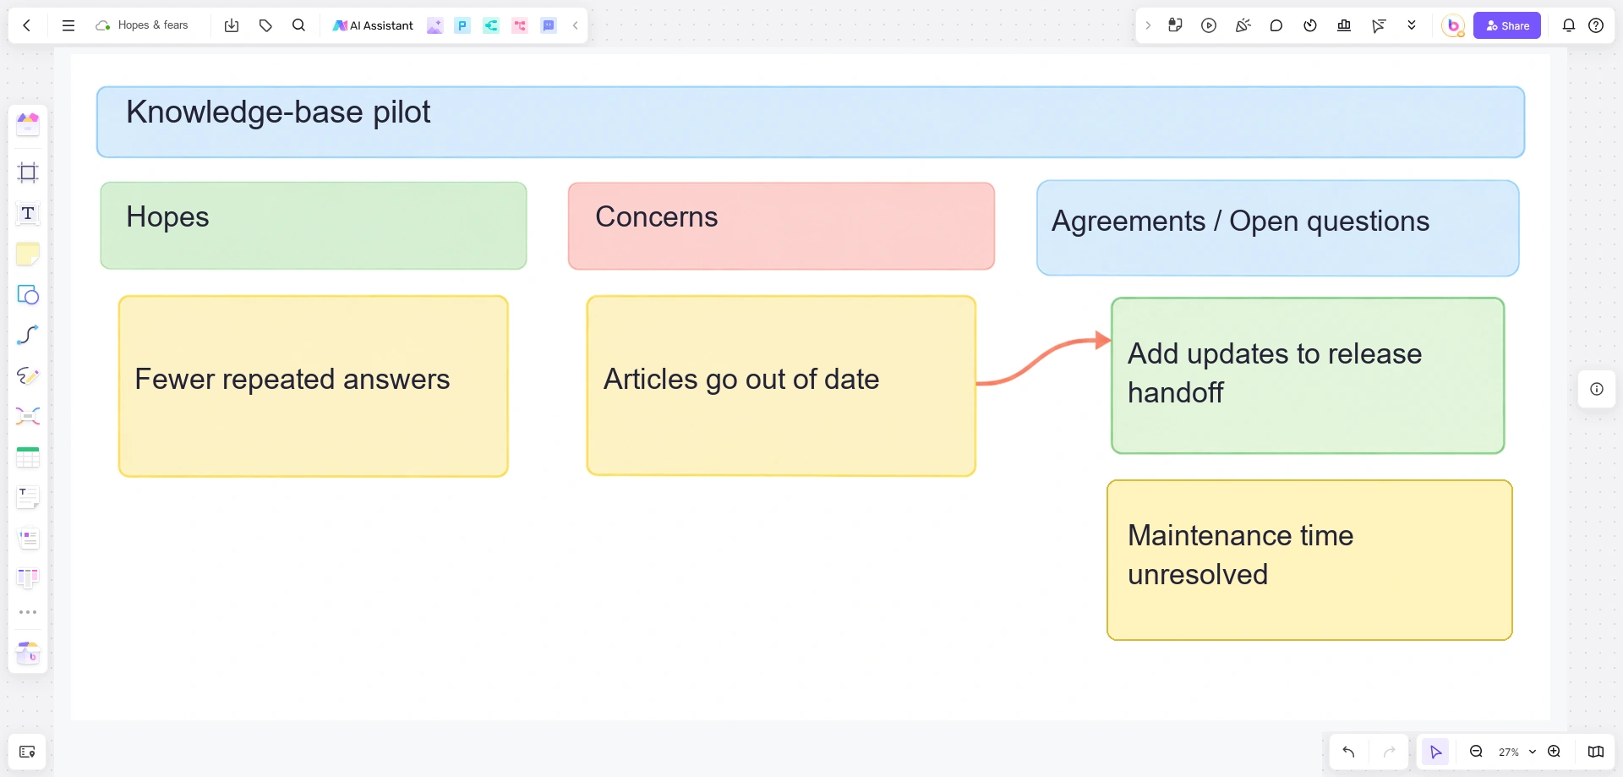Open the tag icon in top toolbar
1623x777 pixels.
pos(265,25)
